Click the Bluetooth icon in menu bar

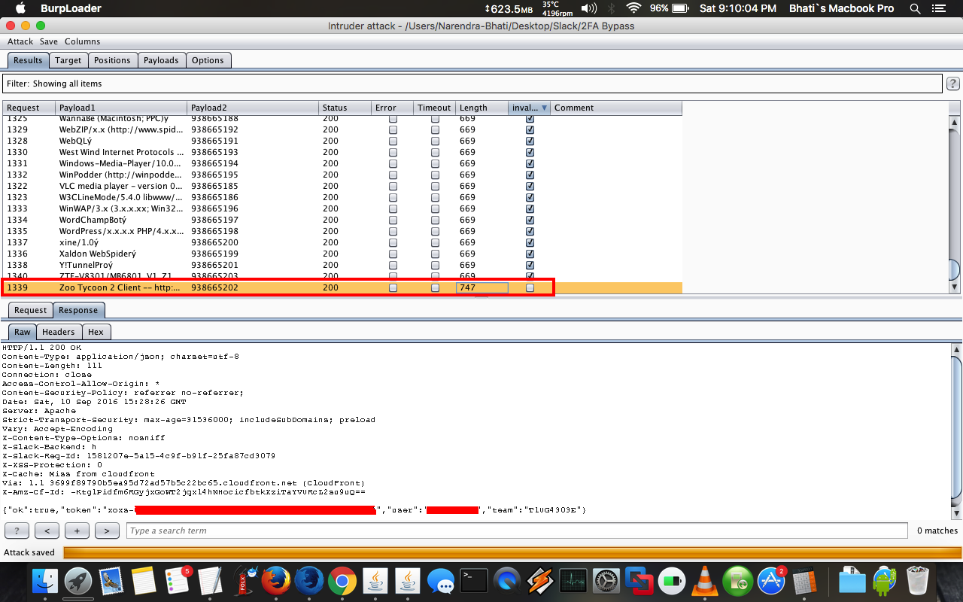[612, 8]
